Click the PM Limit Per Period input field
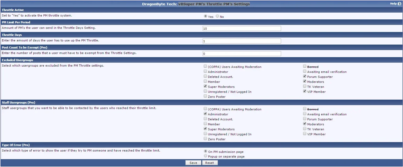 pos(242,28)
